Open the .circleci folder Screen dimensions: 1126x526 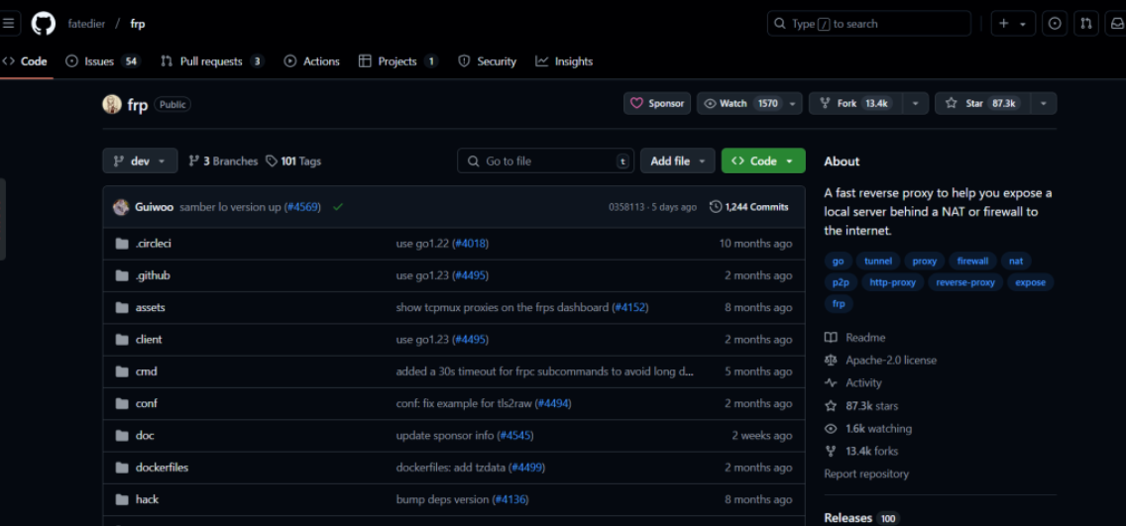point(153,244)
